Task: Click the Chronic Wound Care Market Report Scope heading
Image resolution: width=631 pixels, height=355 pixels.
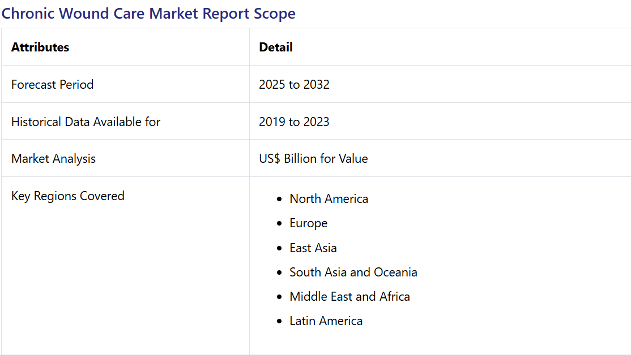Action: tap(148, 14)
